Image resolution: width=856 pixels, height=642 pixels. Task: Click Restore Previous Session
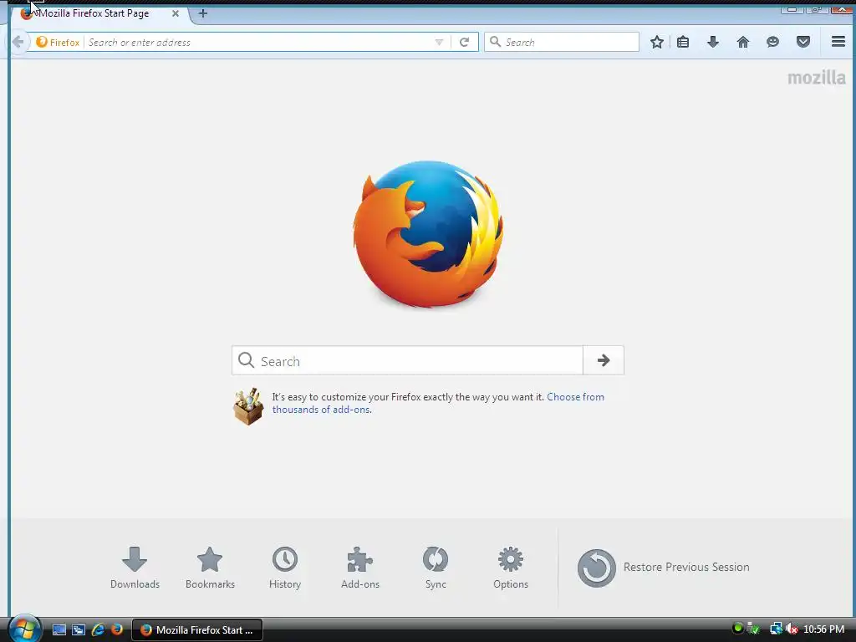663,568
